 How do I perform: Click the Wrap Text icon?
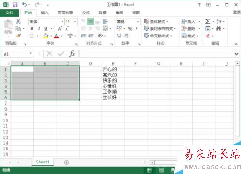[105, 21]
